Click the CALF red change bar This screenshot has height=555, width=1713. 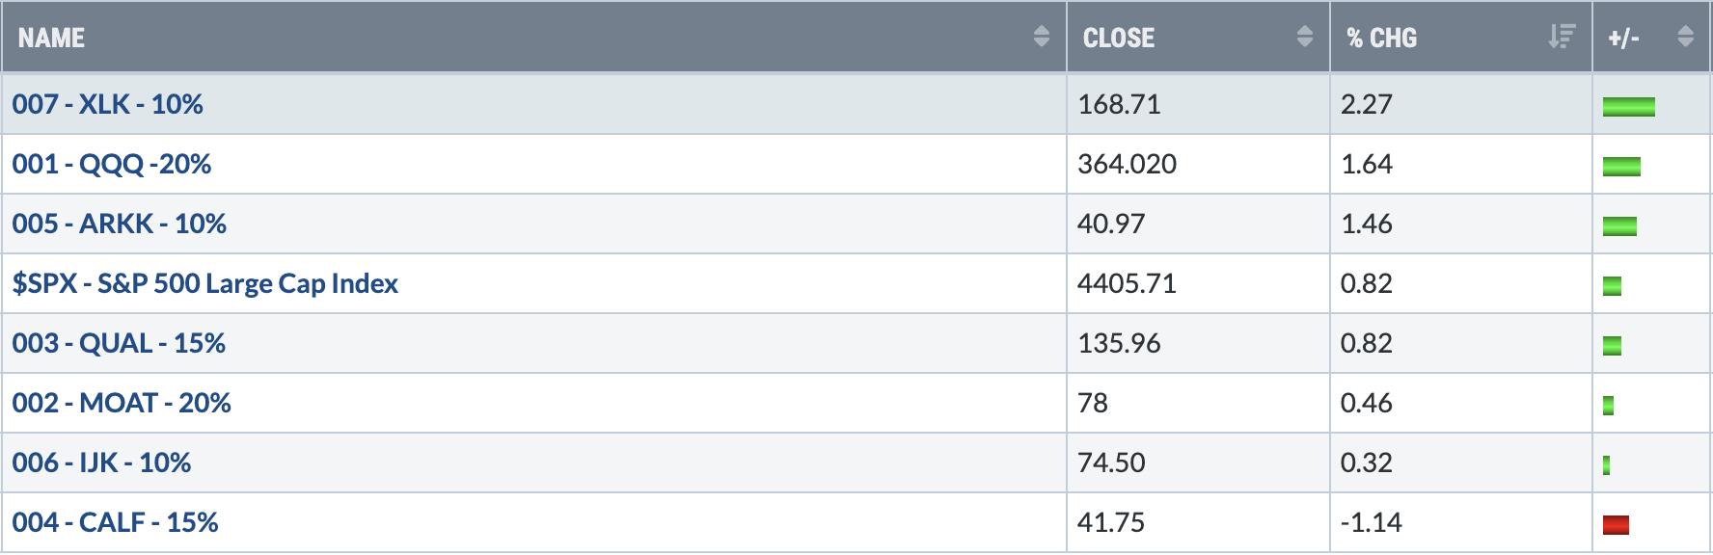point(1616,524)
